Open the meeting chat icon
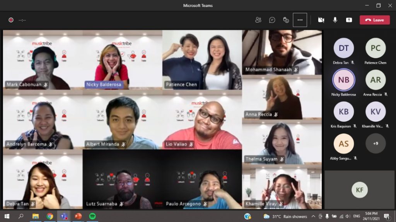Image resolution: width=396 pixels, height=222 pixels. (272, 20)
